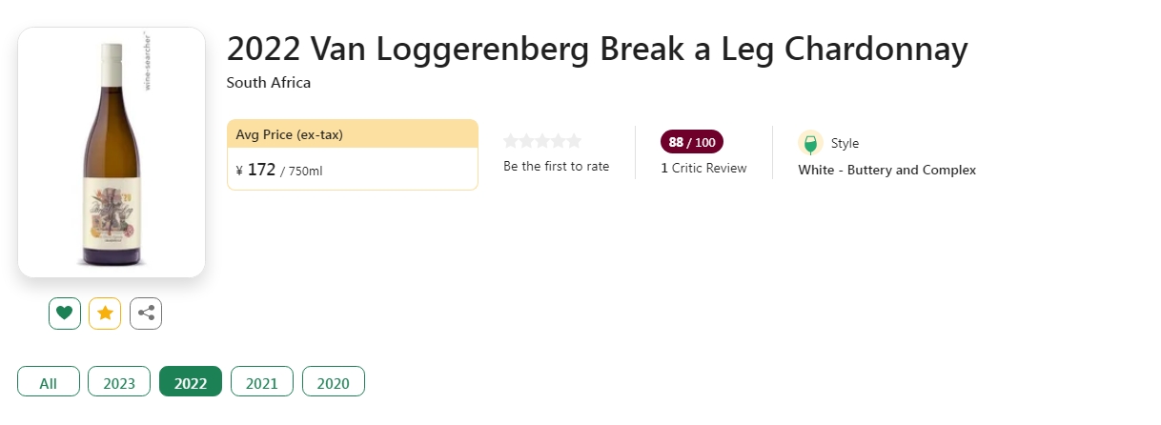Screen dimensions: 1161x425
Task: Switch to the 2023 vintage tab
Action: [x=119, y=383]
